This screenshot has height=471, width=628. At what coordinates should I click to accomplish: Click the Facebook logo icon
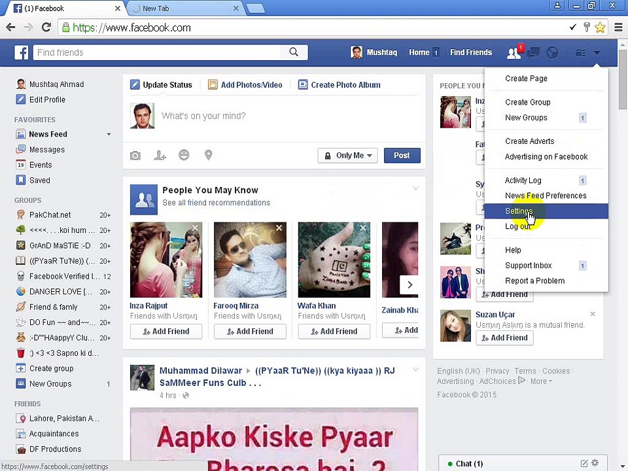pyautogui.click(x=21, y=52)
